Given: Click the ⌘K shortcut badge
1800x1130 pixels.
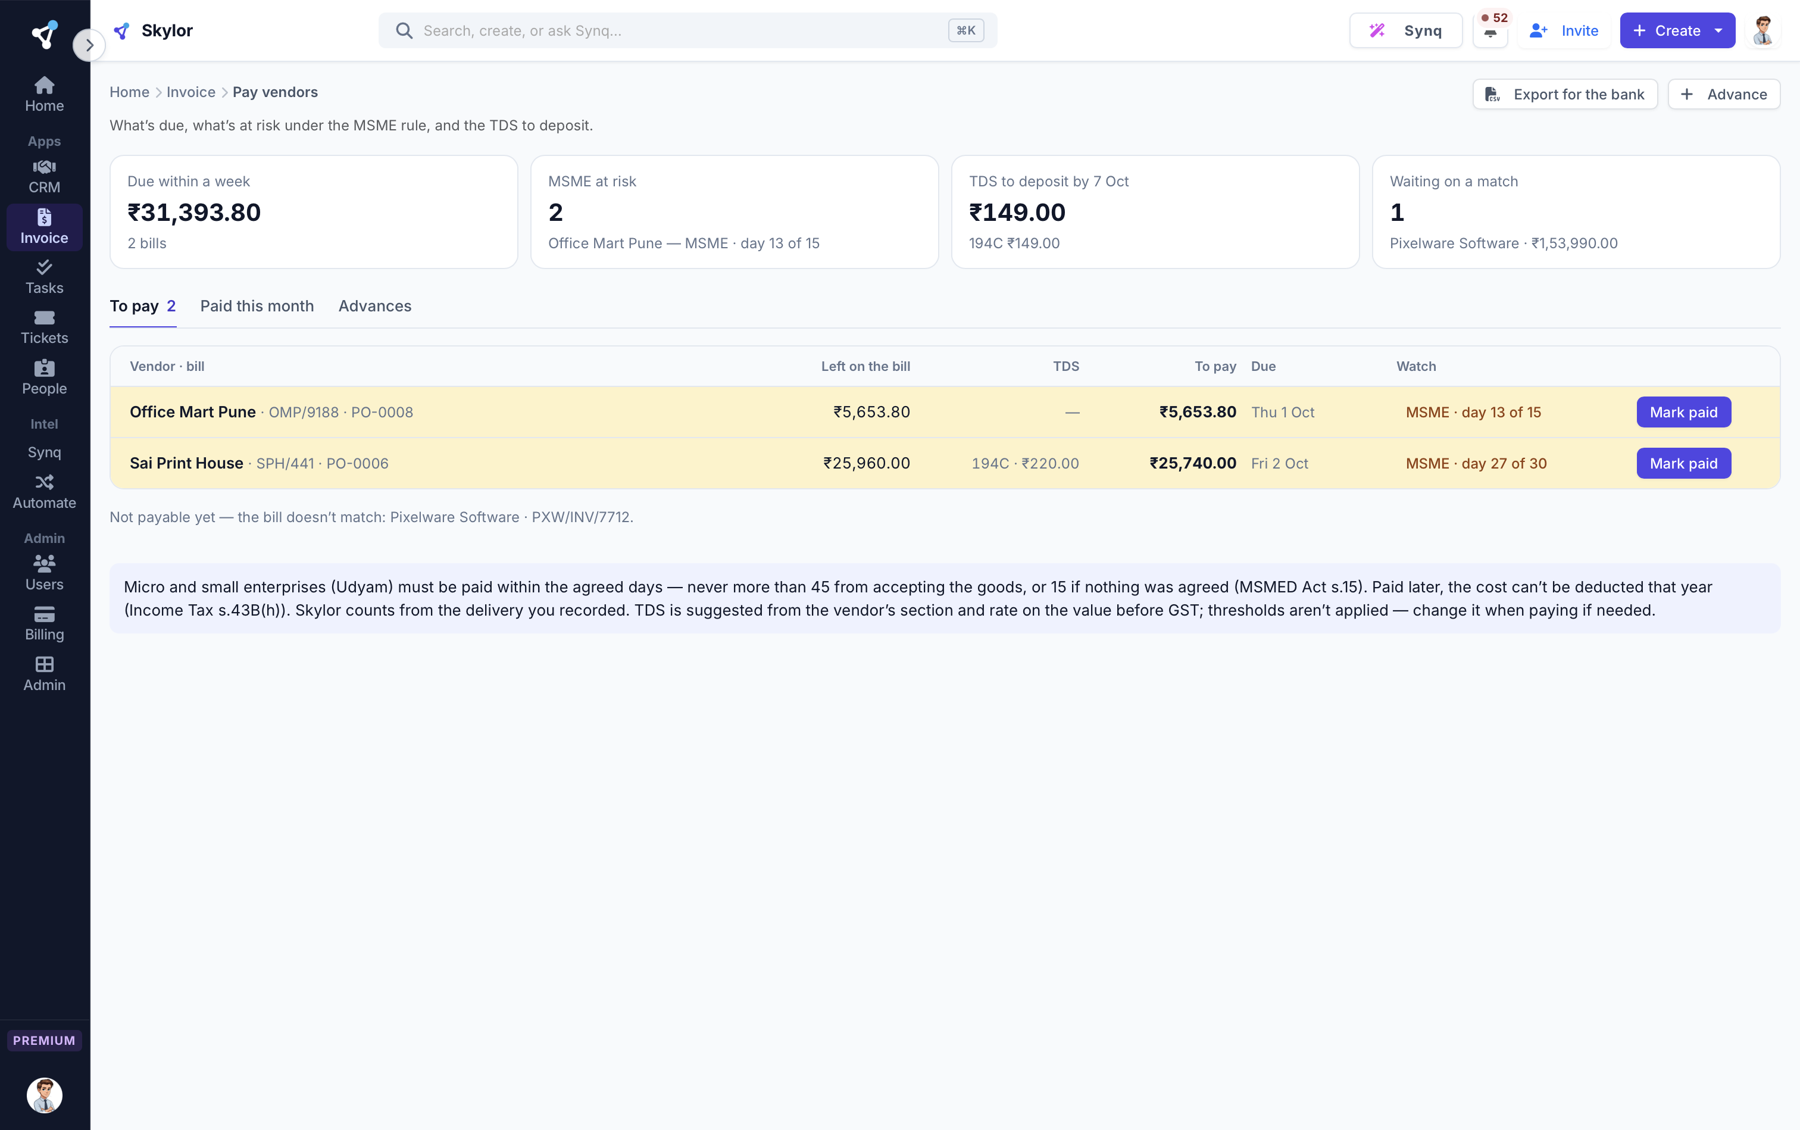Looking at the screenshot, I should pyautogui.click(x=965, y=30).
